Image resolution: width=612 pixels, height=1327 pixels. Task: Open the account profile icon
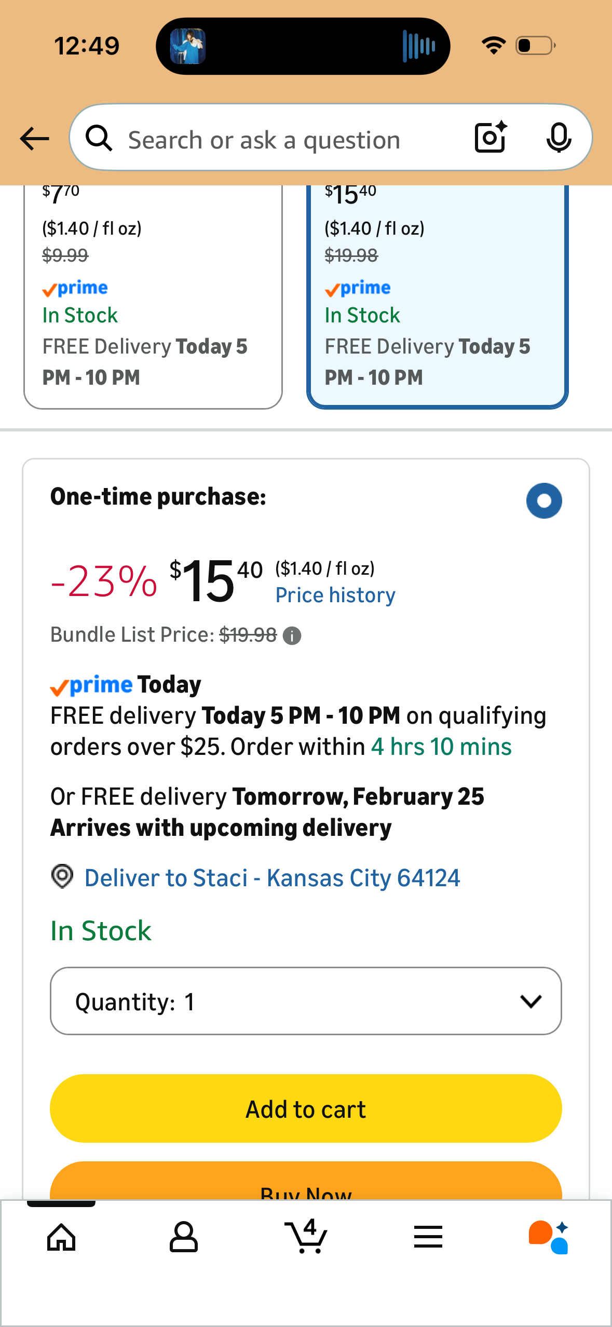pyautogui.click(x=184, y=1237)
